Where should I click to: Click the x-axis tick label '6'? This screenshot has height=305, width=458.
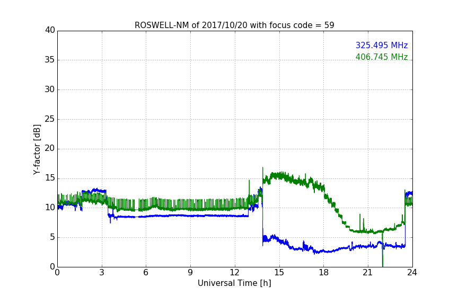click(x=146, y=273)
